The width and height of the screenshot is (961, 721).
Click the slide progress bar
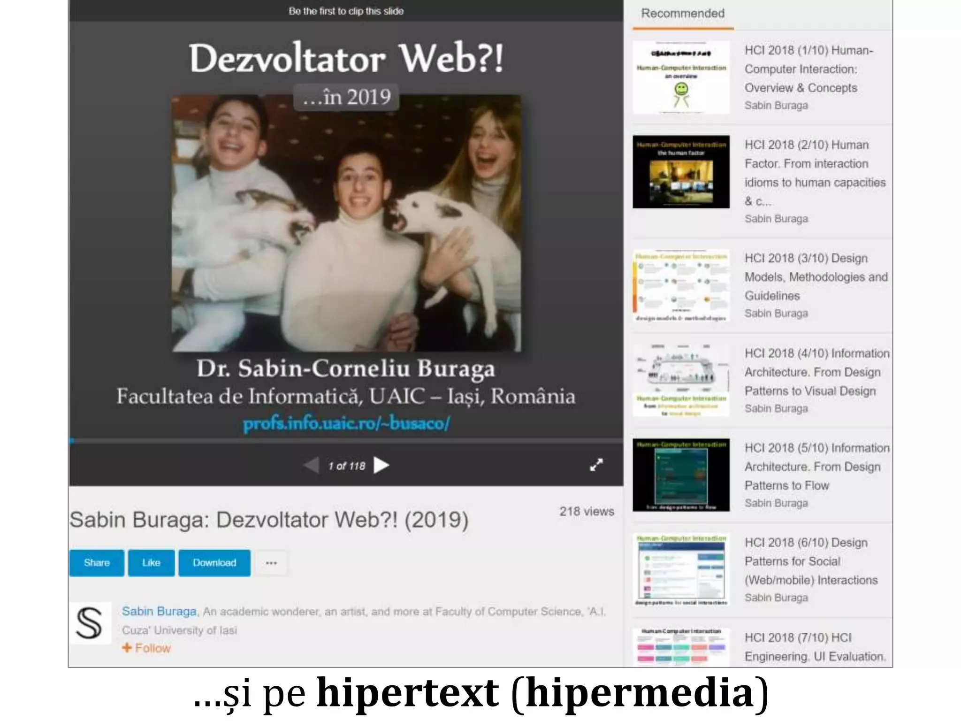pos(346,441)
